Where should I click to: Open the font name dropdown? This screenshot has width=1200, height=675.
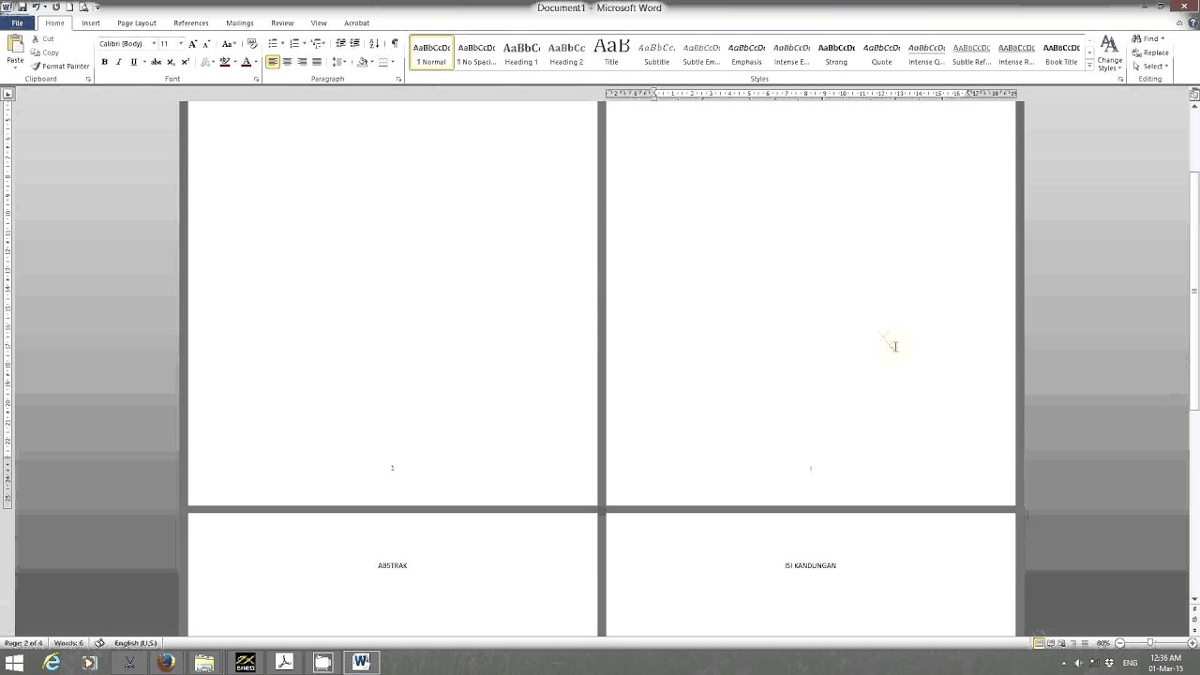pyautogui.click(x=154, y=44)
